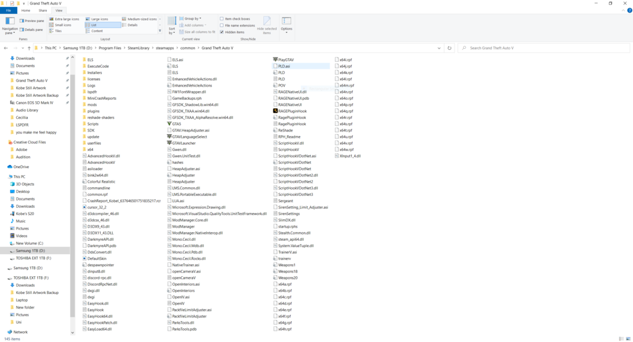The height and width of the screenshot is (342, 633).
Task: Expand the layout gallery more arrow
Action: (x=160, y=31)
